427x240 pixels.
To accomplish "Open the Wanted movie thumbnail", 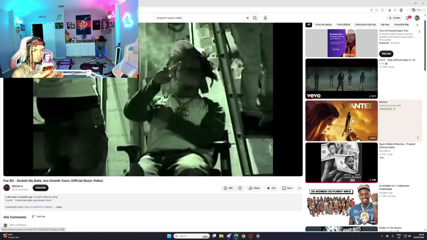I will pos(342,121).
